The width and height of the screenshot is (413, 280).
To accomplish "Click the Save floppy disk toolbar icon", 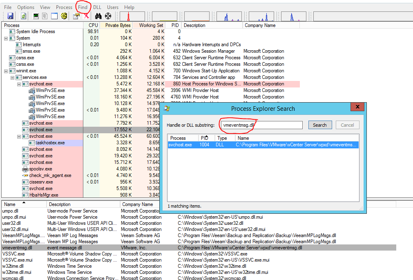I will click(10, 16).
